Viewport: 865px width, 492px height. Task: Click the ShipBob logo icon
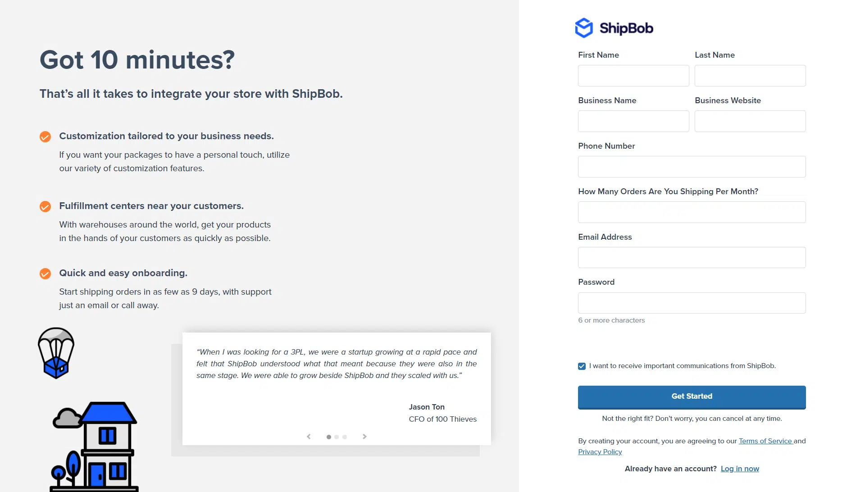pyautogui.click(x=584, y=28)
